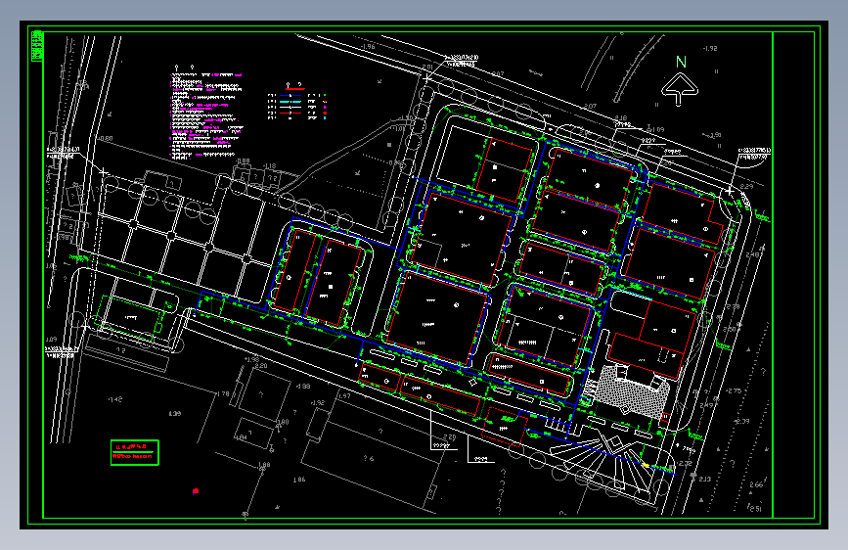This screenshot has width=848, height=550.
Task: Select the elevation label "2.29"
Action: [746, 187]
